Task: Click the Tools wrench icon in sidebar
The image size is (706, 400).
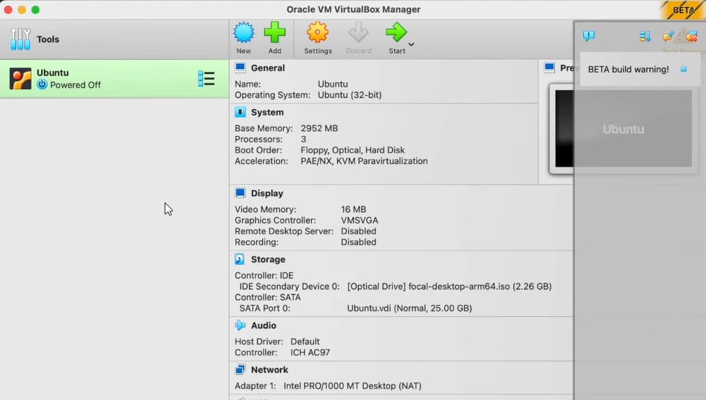Action: (20, 38)
